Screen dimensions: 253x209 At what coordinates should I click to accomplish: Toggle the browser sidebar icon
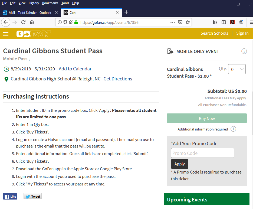224,22
